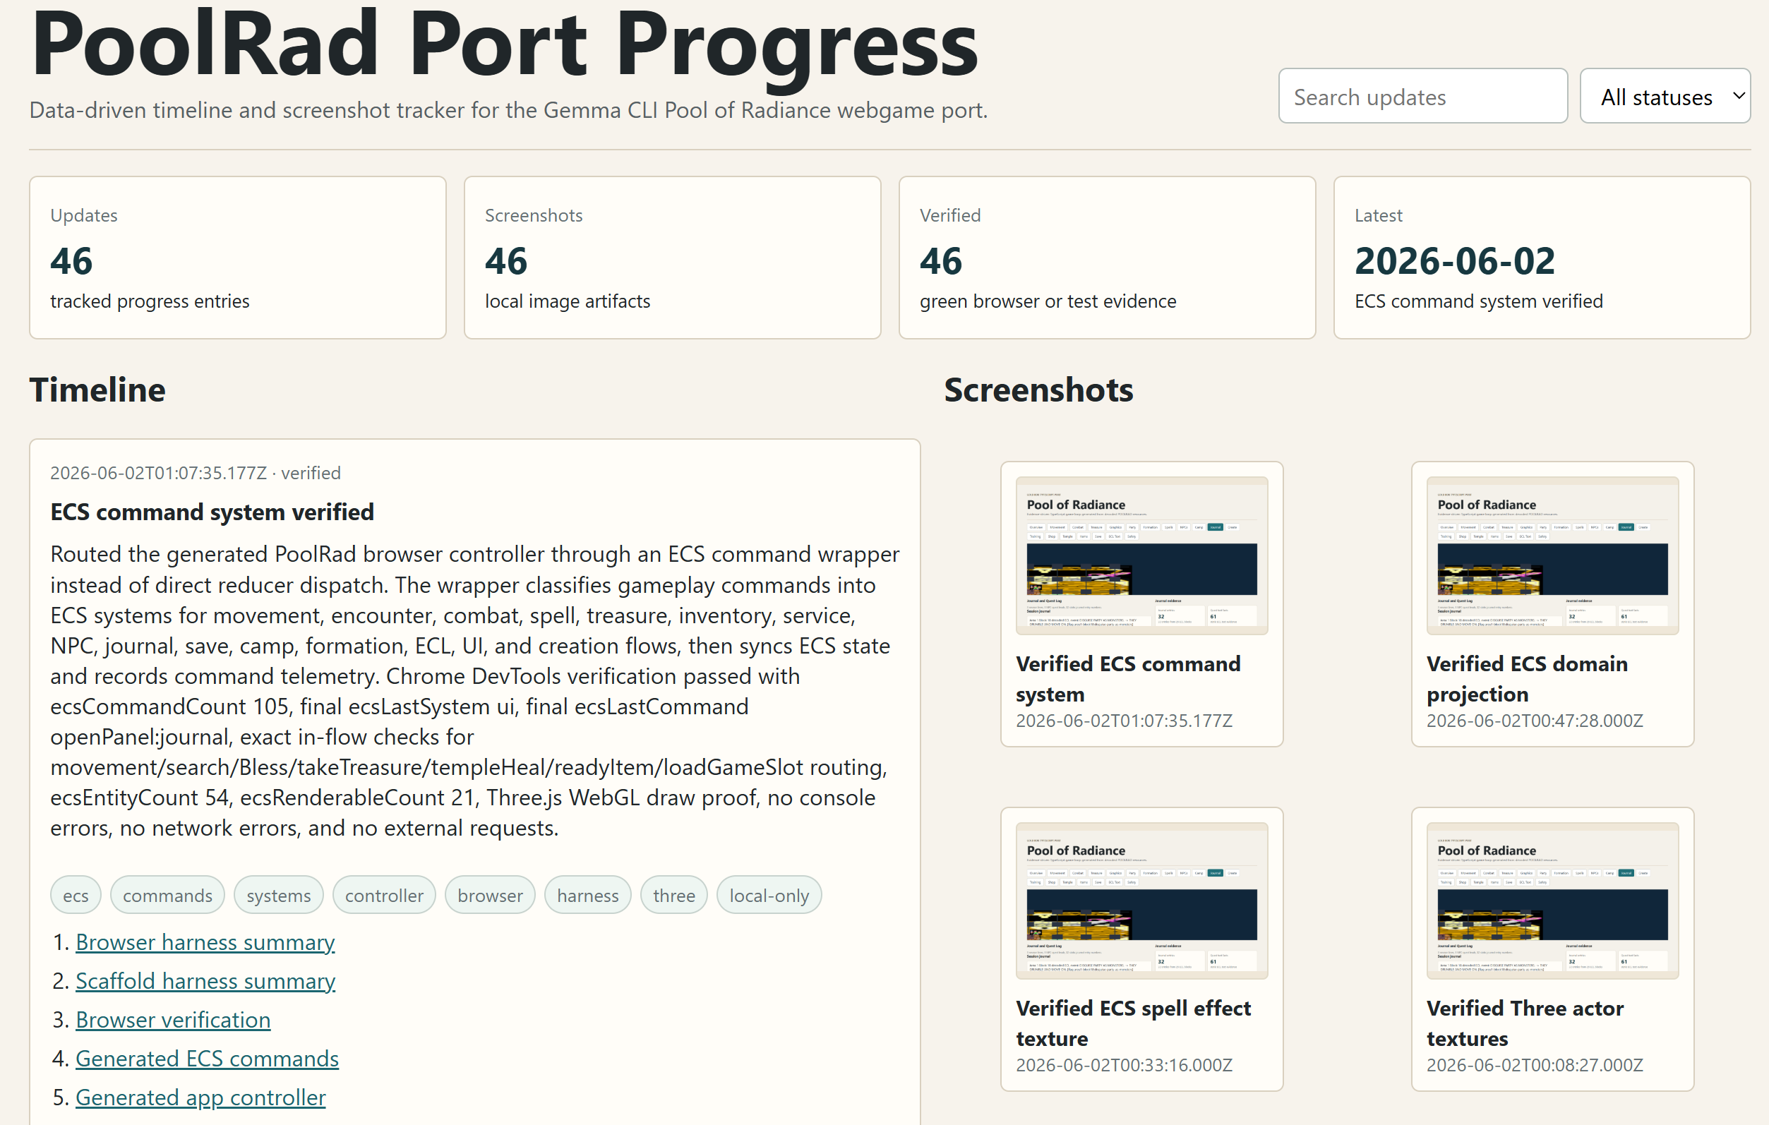Open the All statuses dropdown
This screenshot has height=1125, width=1769.
[1665, 96]
